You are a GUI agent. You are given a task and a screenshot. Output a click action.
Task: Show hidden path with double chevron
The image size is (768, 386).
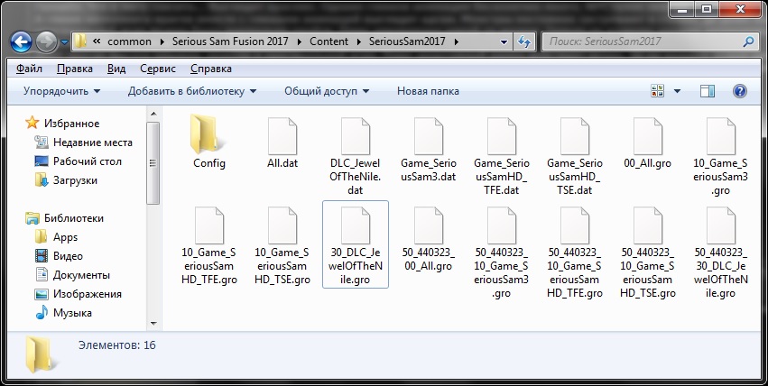coord(97,41)
